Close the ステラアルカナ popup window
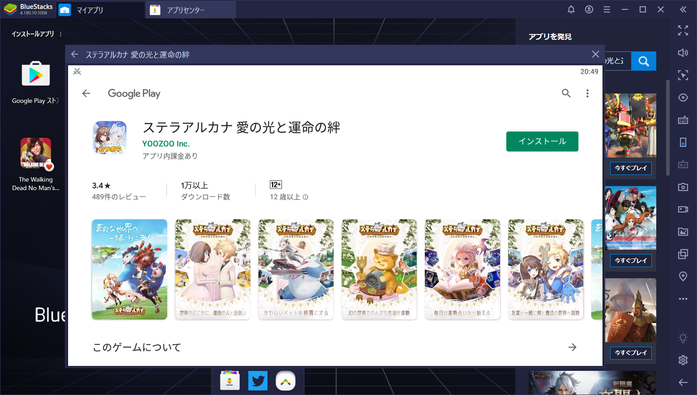Viewport: 697px width, 395px height. click(x=595, y=54)
